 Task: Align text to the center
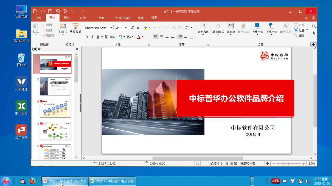tap(161, 37)
